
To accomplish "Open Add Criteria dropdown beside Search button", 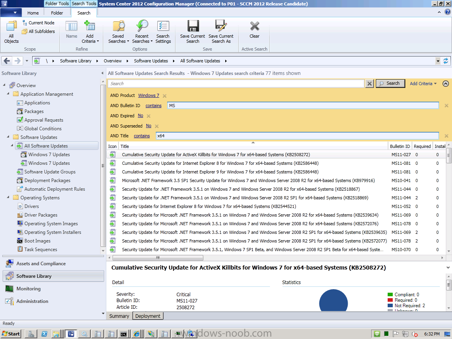I will (x=423, y=84).
